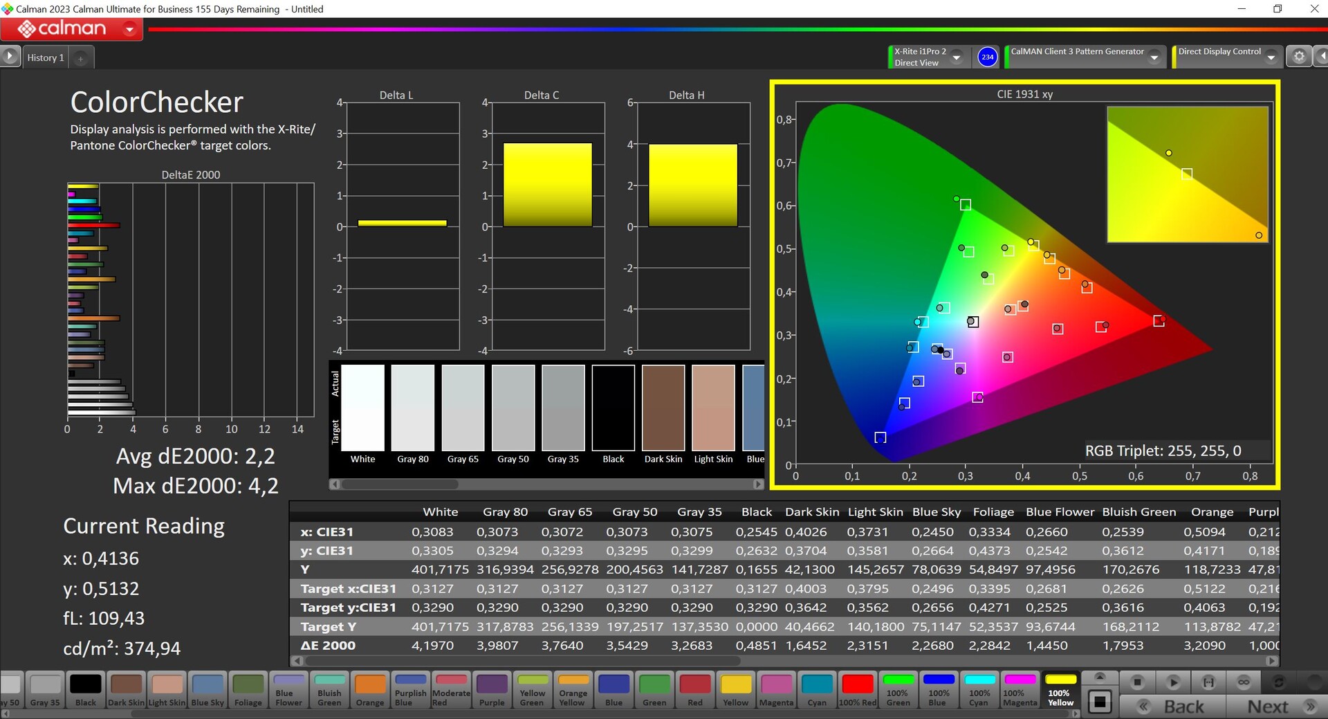The width and height of the screenshot is (1328, 719).
Task: Select the 100% Yellow color patch
Action: click(x=1060, y=689)
